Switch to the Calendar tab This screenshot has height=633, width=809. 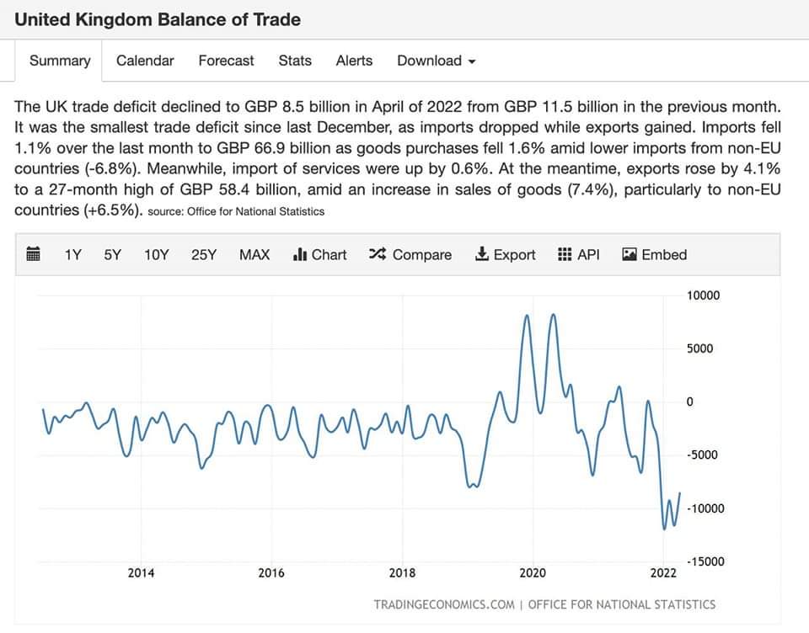145,61
